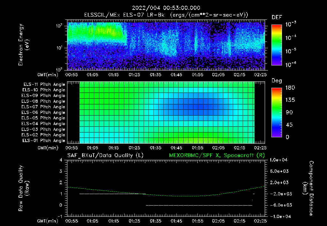Select the SAF_BXuT/Data Quality (L) legend
327x226 pixels.
(x=105, y=155)
